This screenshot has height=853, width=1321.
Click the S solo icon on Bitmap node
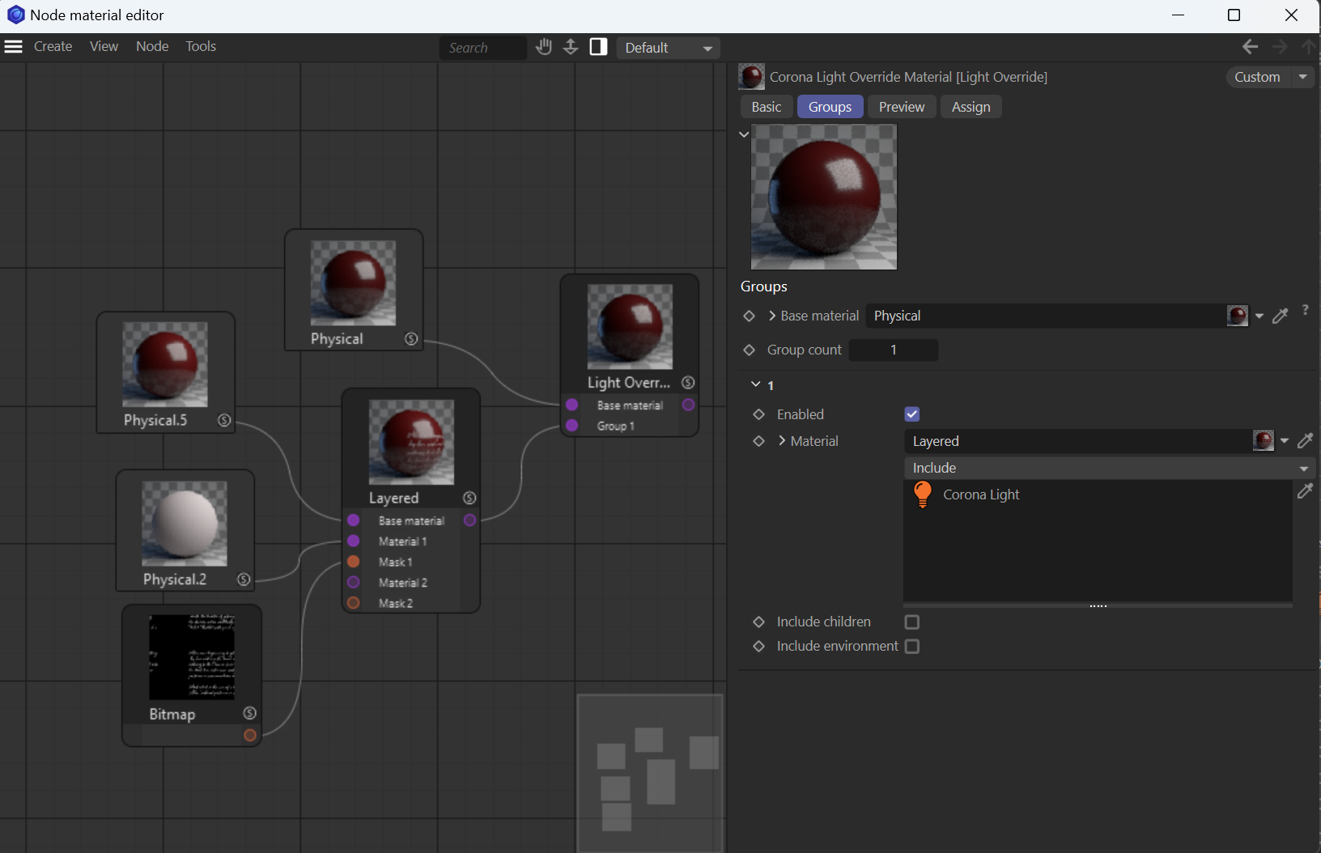tap(250, 713)
